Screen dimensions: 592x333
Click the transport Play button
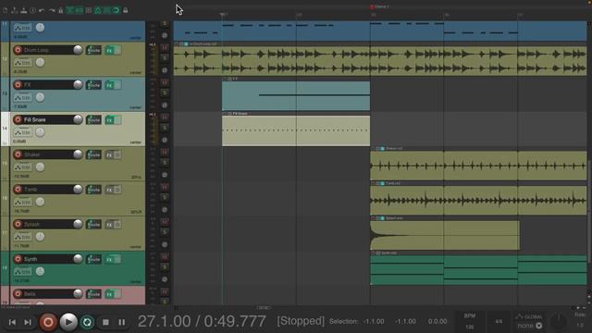[68, 322]
